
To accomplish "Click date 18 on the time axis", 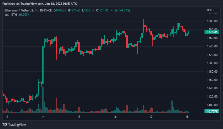I will [x=187, y=117].
